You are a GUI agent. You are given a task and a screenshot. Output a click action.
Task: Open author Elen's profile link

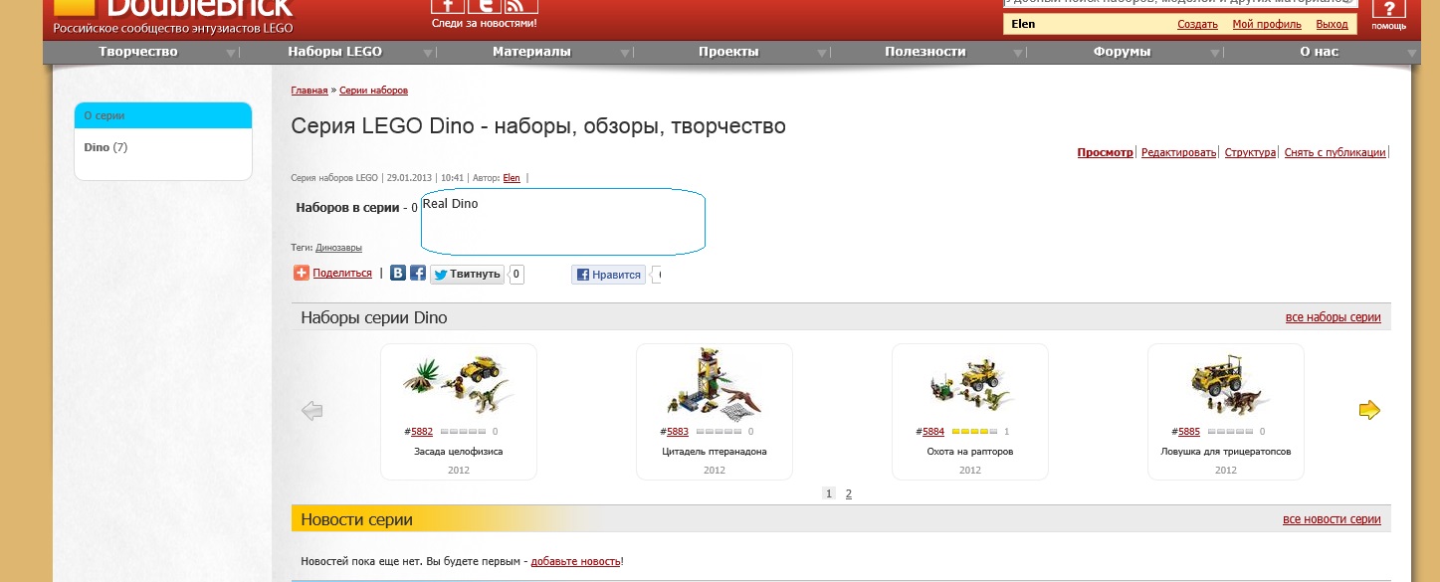pyautogui.click(x=512, y=178)
